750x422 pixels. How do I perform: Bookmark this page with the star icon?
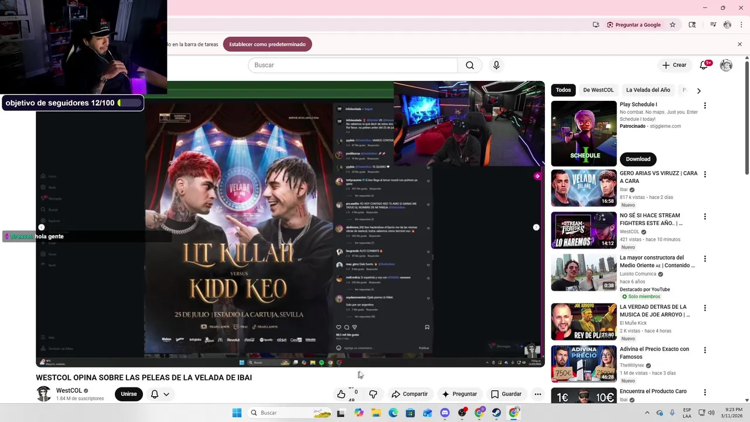(673, 25)
